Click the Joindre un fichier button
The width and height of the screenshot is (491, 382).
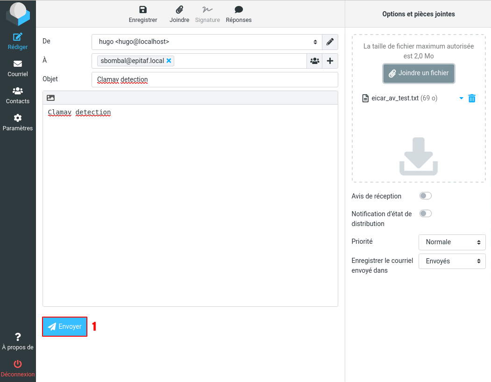419,73
